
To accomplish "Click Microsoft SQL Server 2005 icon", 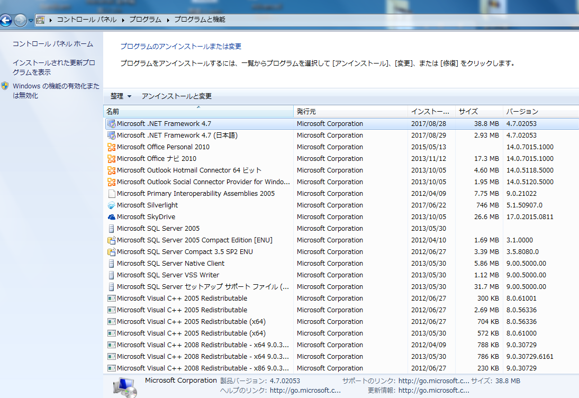I will click(x=111, y=229).
